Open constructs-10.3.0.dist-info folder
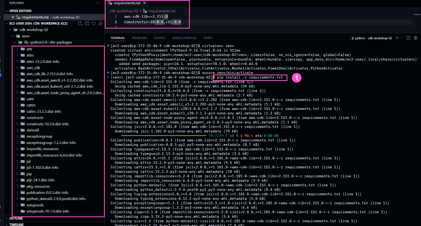 point(48,124)
